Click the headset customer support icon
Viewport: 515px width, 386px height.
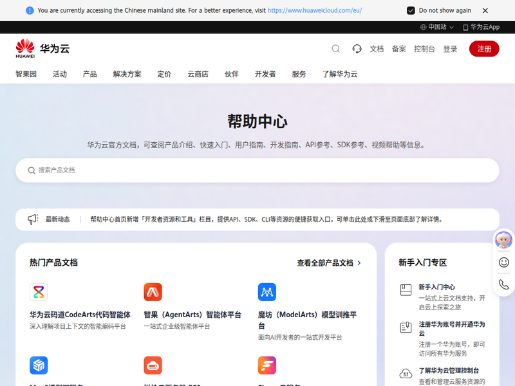[357, 49]
